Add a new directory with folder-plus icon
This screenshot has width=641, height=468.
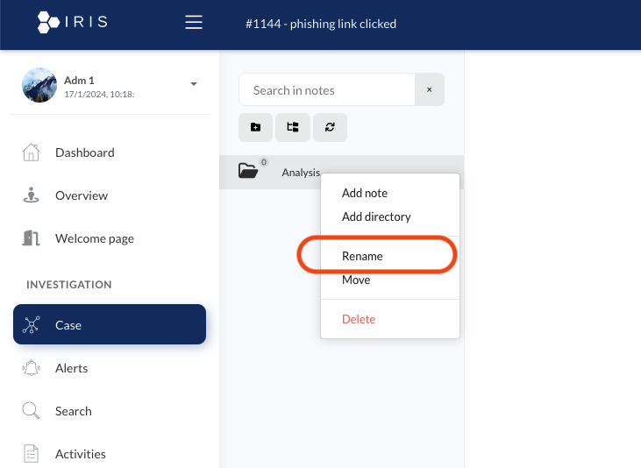(x=255, y=128)
